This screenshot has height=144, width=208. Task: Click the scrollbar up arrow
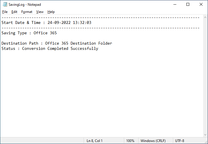(205, 17)
